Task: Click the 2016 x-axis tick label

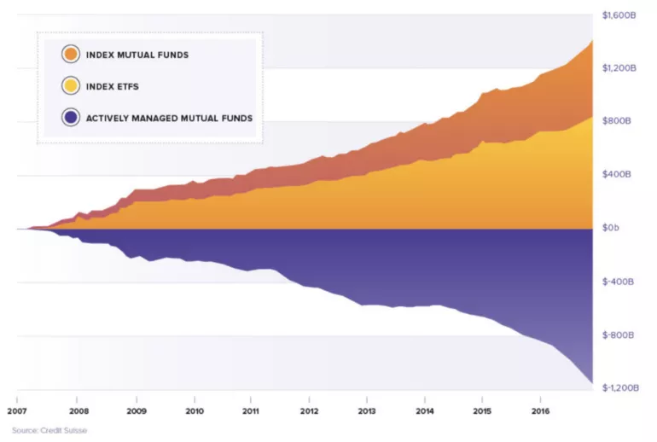Action: click(x=540, y=411)
